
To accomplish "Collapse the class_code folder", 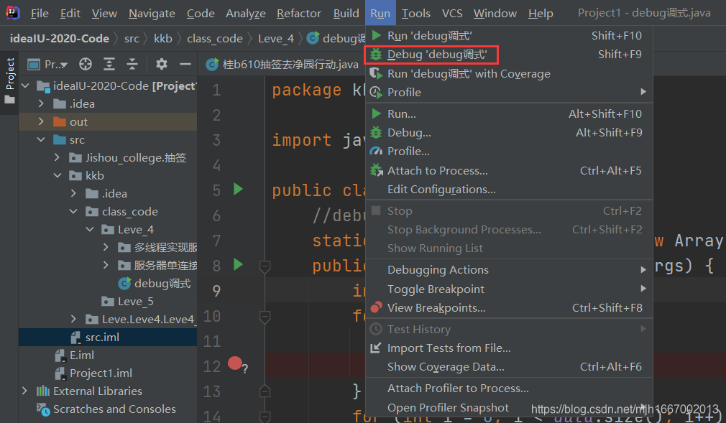I will (x=73, y=211).
